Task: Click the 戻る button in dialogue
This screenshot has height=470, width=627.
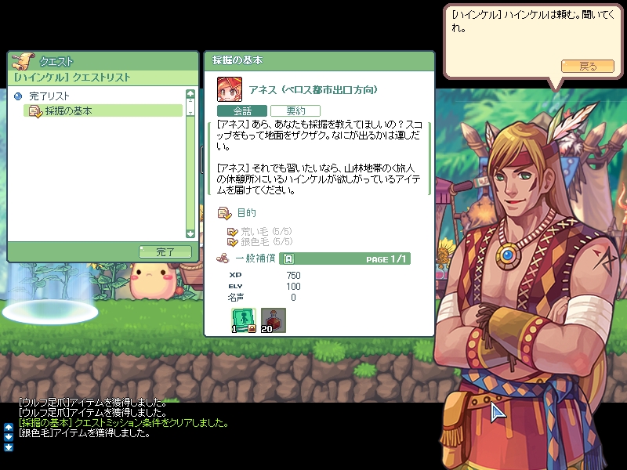Action: (x=587, y=66)
